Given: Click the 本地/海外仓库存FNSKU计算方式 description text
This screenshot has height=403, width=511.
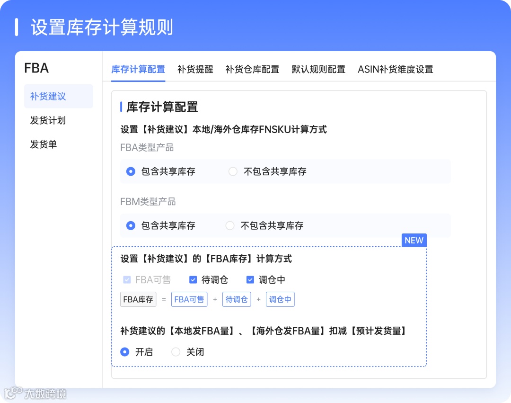Looking at the screenshot, I should 259,129.
